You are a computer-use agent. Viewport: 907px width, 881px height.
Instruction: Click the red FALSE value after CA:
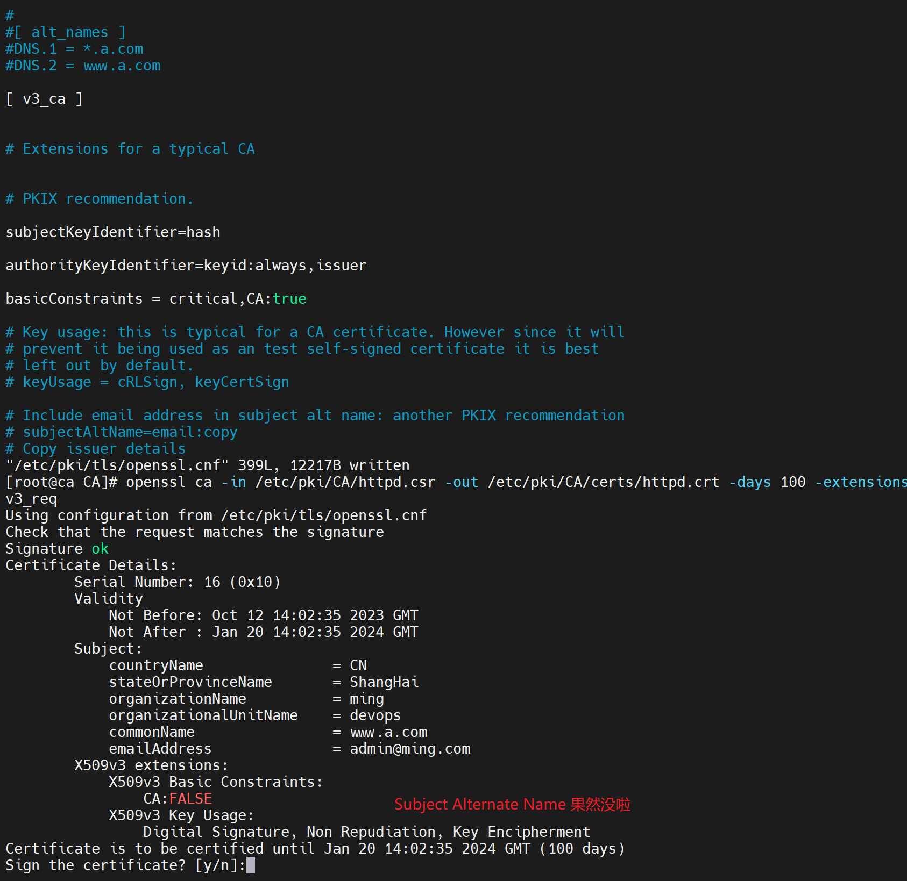(190, 799)
